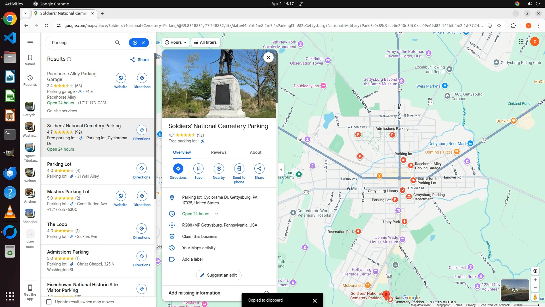Save Soldiers' National Cemetery Parking place
The width and height of the screenshot is (545, 307).
(198, 169)
